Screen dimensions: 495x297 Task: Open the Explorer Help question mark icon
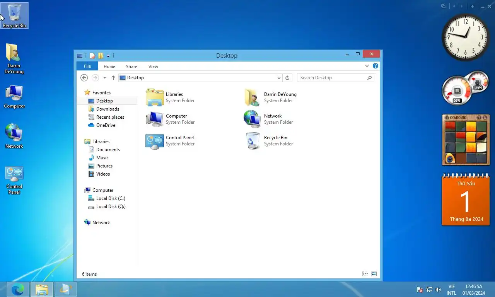click(375, 66)
